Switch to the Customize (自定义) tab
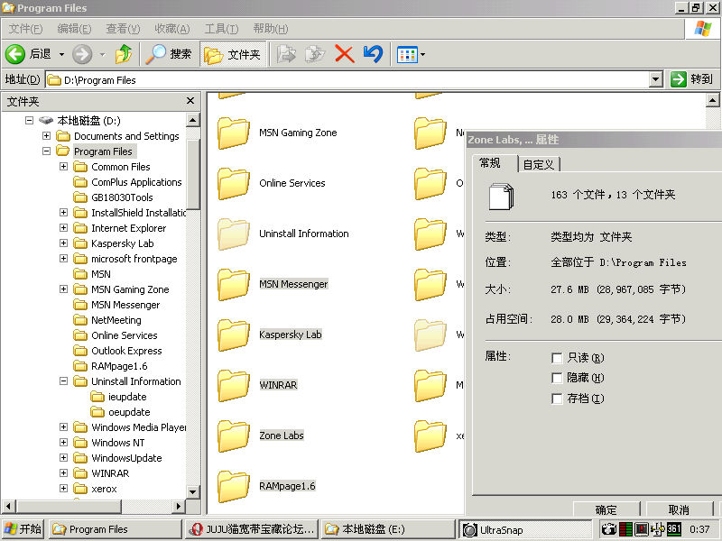The image size is (722, 541). [540, 164]
